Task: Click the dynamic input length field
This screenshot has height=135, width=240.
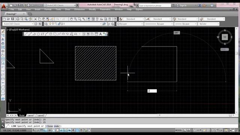Action: tap(152, 91)
